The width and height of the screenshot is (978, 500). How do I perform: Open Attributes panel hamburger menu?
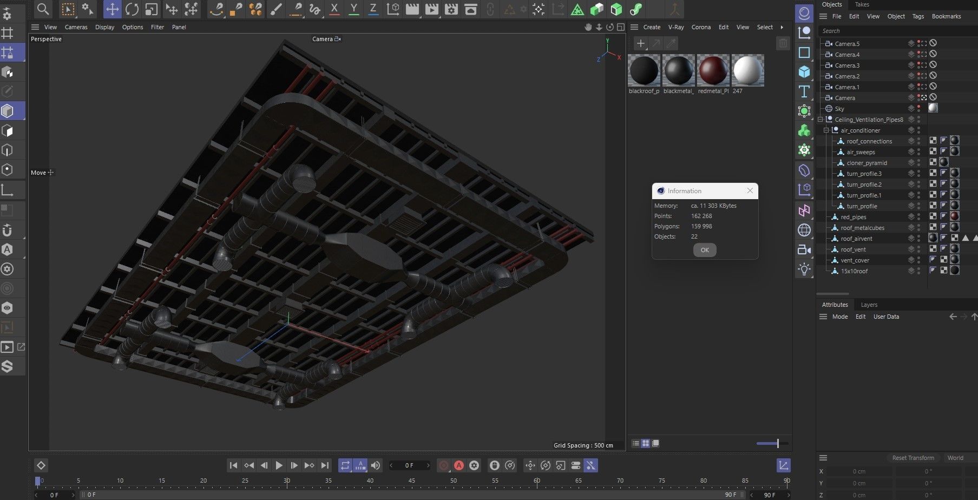(x=823, y=317)
